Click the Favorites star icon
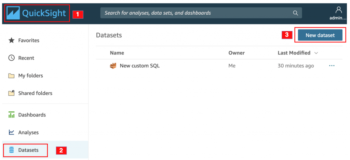 click(x=11, y=41)
